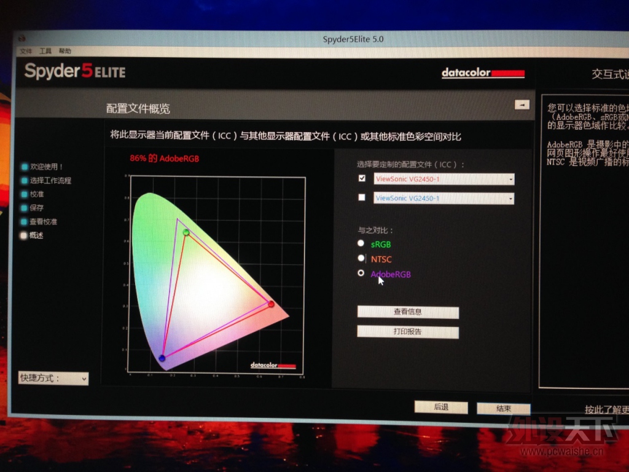The image size is (629, 472).
Task: Click blue bullet beside 保存
Action: pos(25,208)
